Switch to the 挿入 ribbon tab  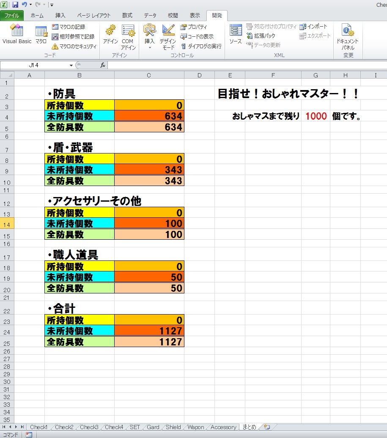pyautogui.click(x=60, y=16)
